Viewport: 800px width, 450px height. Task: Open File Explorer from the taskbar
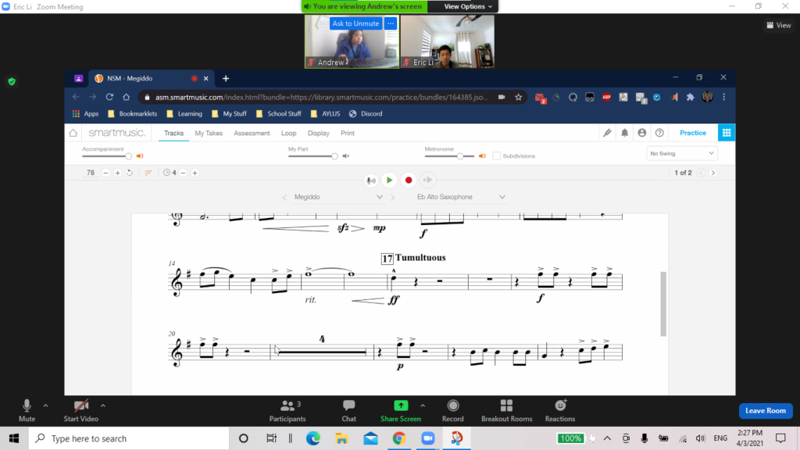342,438
